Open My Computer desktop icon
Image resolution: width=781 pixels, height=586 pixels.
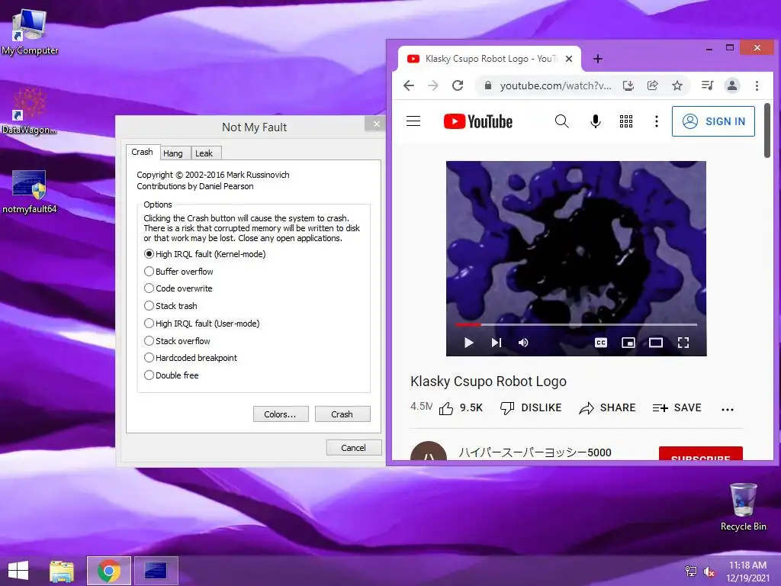click(30, 31)
